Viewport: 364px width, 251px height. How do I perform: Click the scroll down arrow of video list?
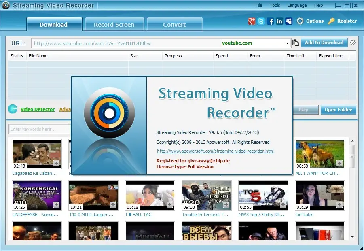pos(352,237)
